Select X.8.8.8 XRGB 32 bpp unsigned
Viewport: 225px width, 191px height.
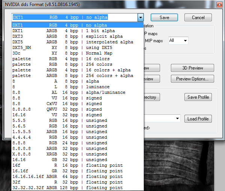pos(77,154)
